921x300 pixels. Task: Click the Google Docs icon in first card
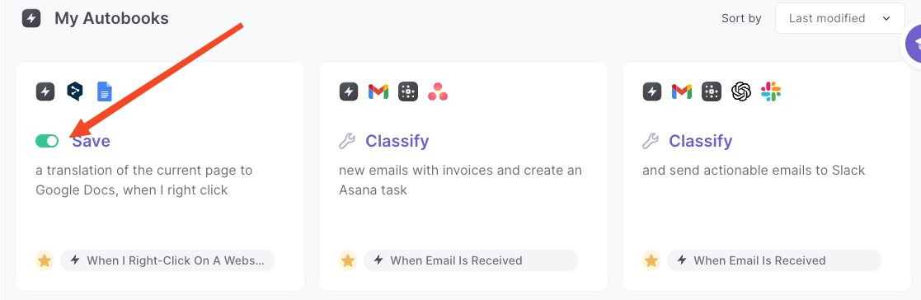pos(104,91)
